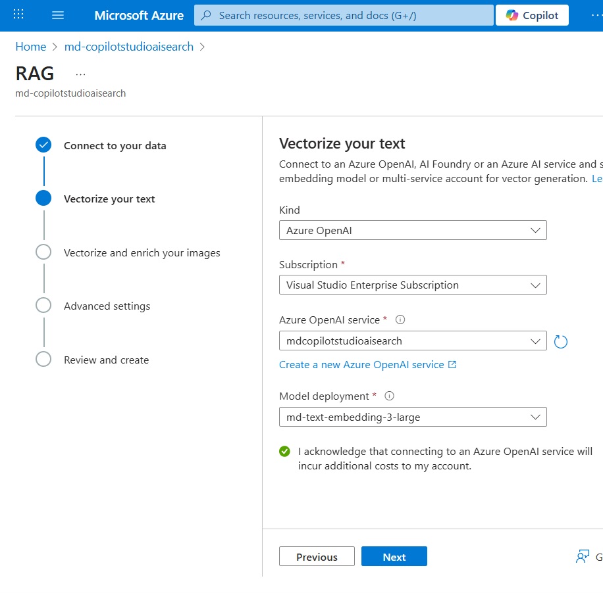Click the Next button
The width and height of the screenshot is (603, 593).
394,557
